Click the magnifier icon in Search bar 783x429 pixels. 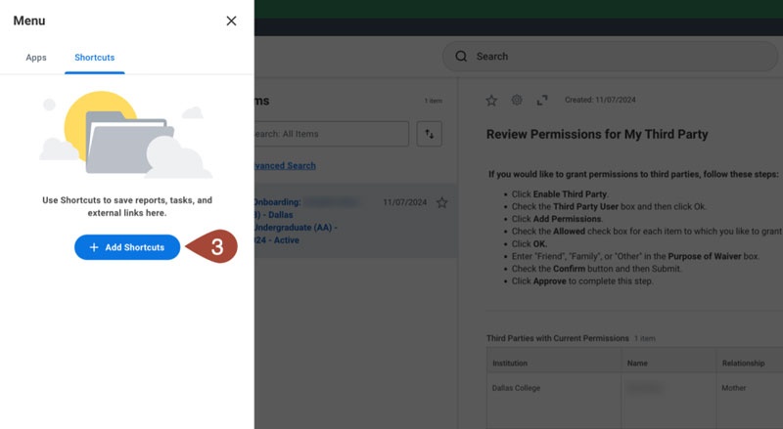461,57
